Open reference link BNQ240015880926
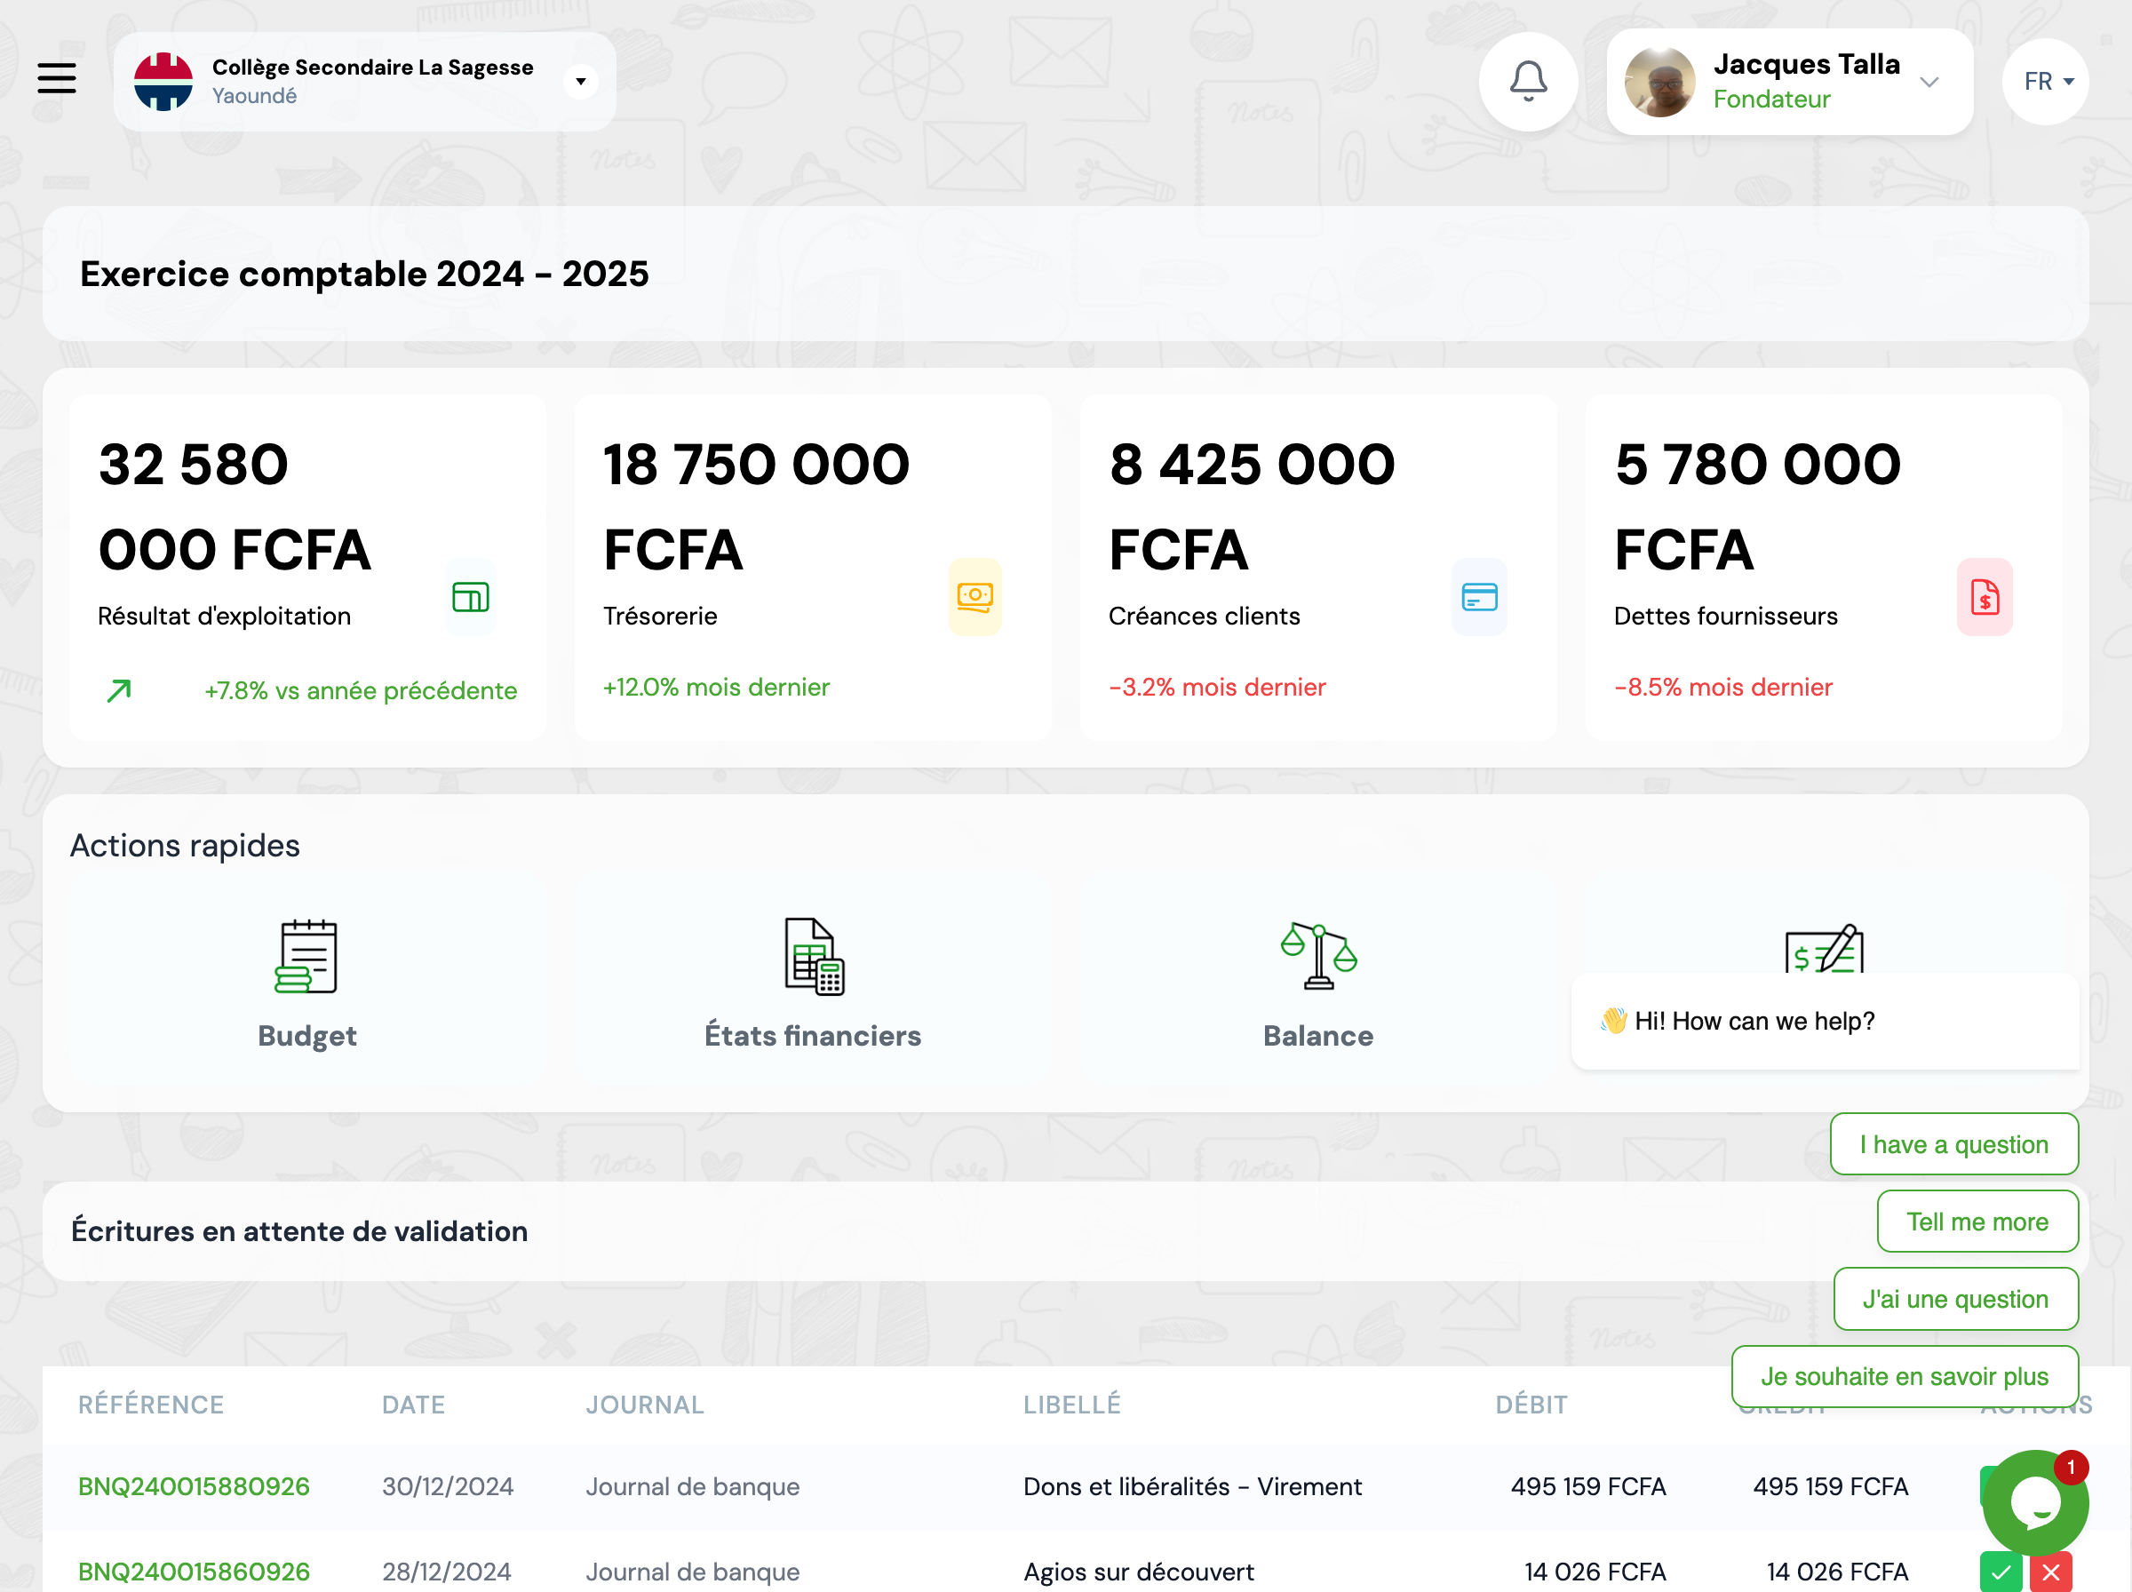The height and width of the screenshot is (1592, 2132). point(194,1486)
